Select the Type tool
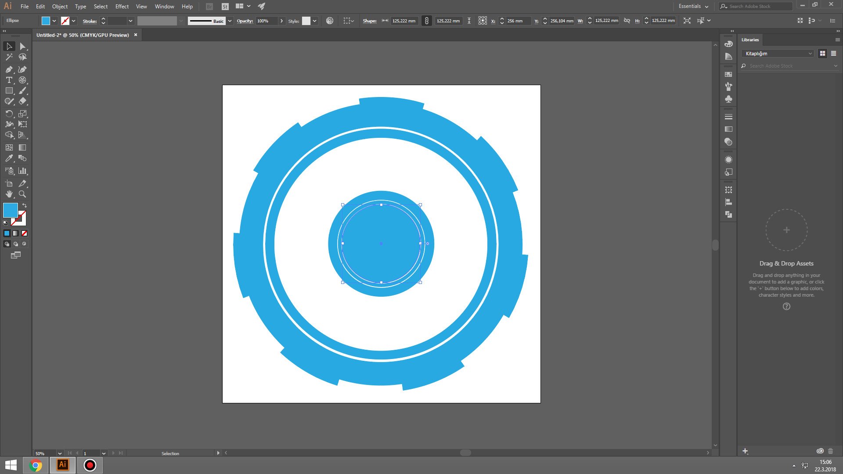843x474 pixels. pos(9,80)
